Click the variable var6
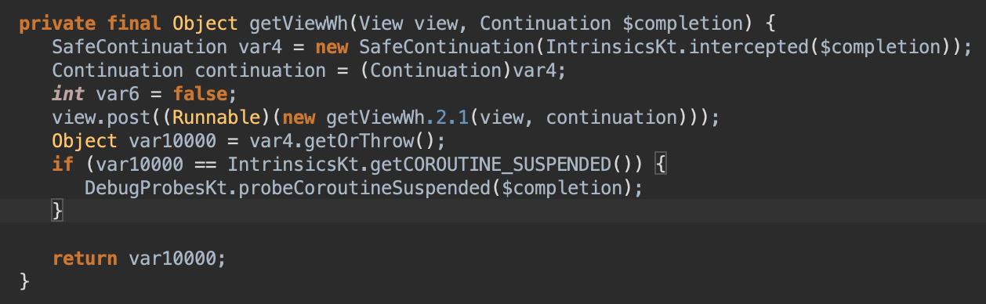 coord(121,94)
